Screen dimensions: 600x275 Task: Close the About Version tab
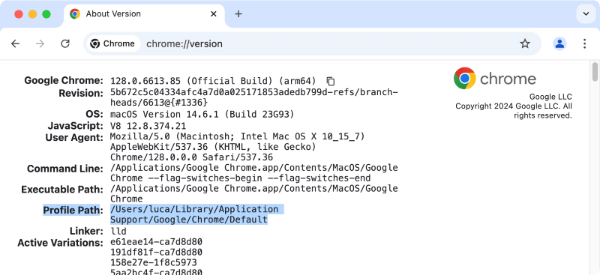214,13
